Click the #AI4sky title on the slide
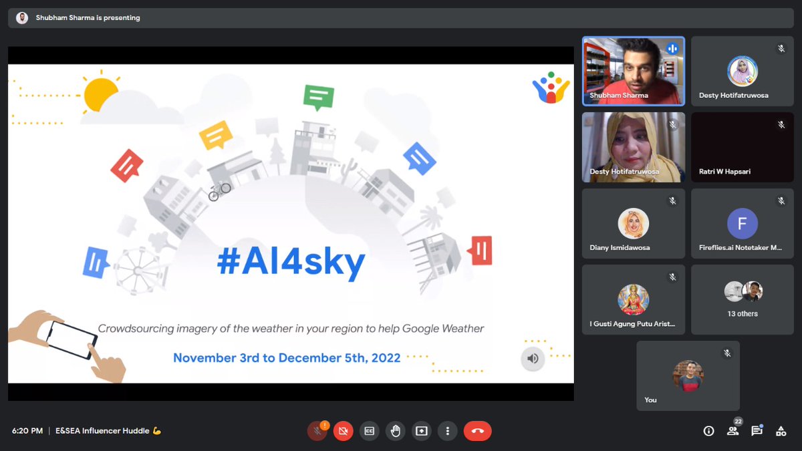The width and height of the screenshot is (802, 451). [291, 262]
